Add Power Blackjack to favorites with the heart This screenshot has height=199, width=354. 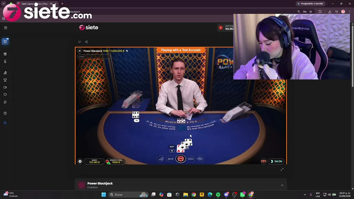(x=79, y=42)
